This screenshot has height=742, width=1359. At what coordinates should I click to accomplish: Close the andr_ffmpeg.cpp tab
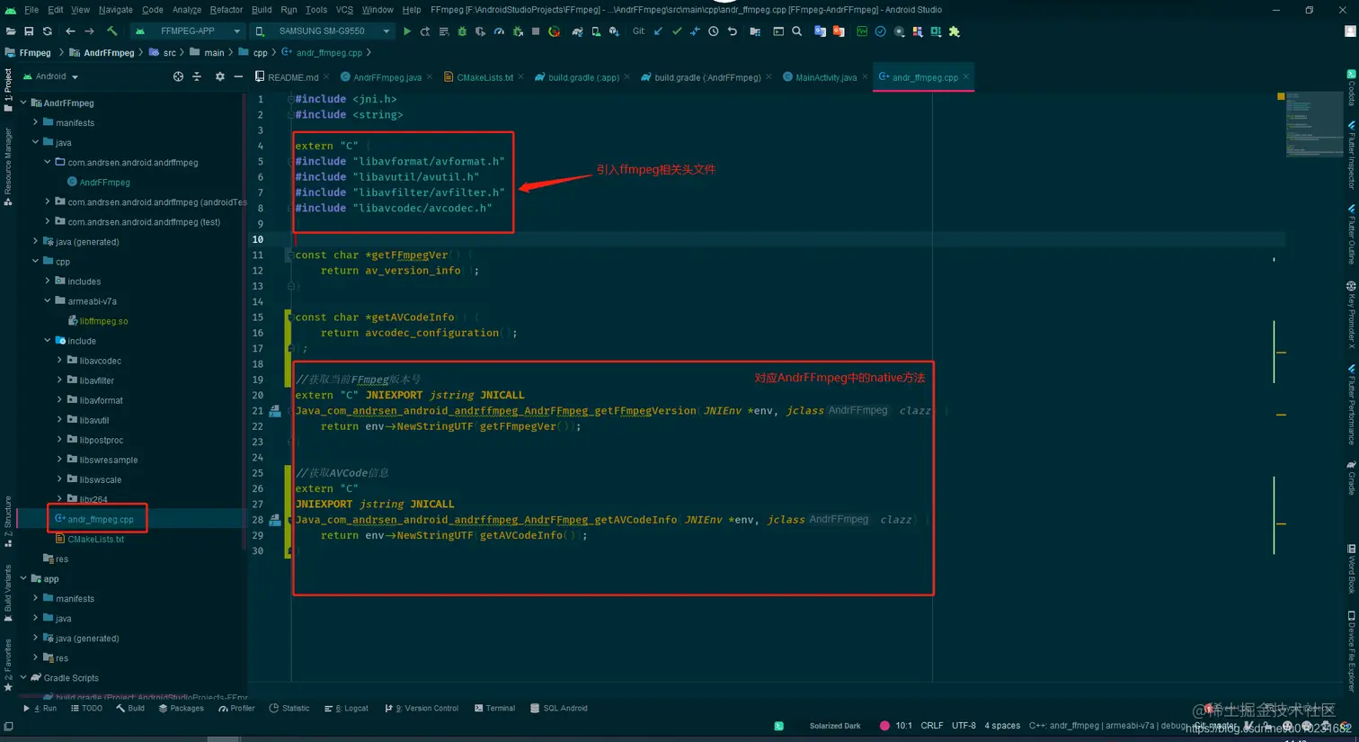pos(967,77)
